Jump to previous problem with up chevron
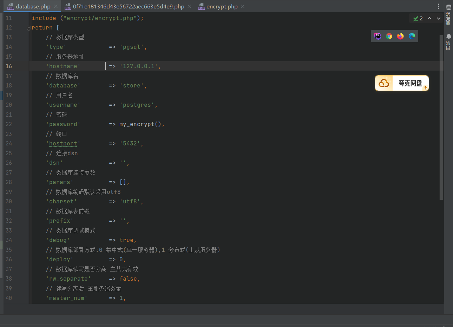 coord(429,18)
